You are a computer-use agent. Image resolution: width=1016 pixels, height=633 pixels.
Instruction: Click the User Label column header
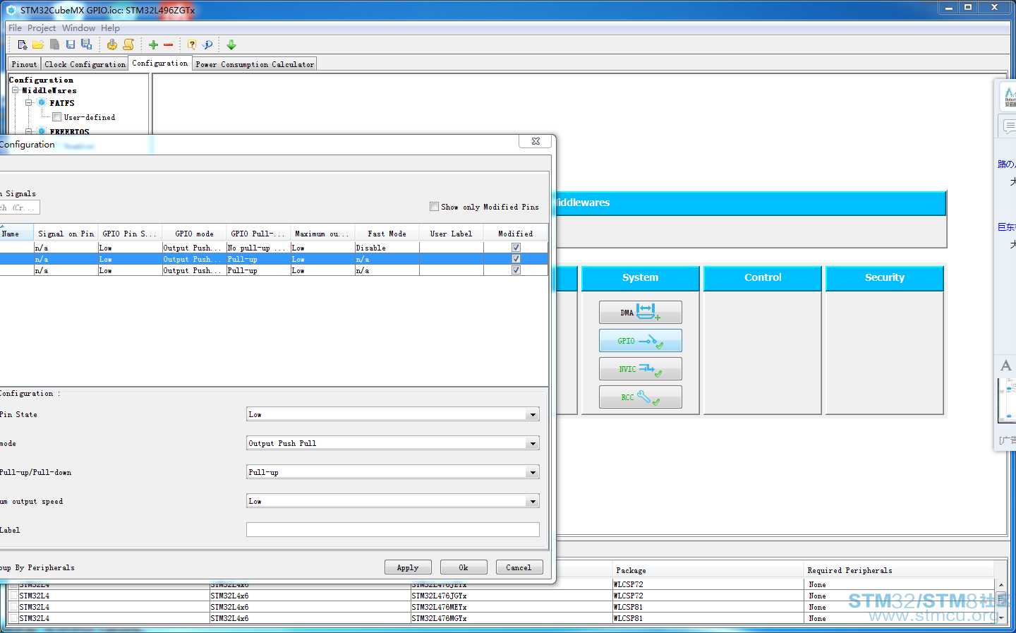[451, 234]
